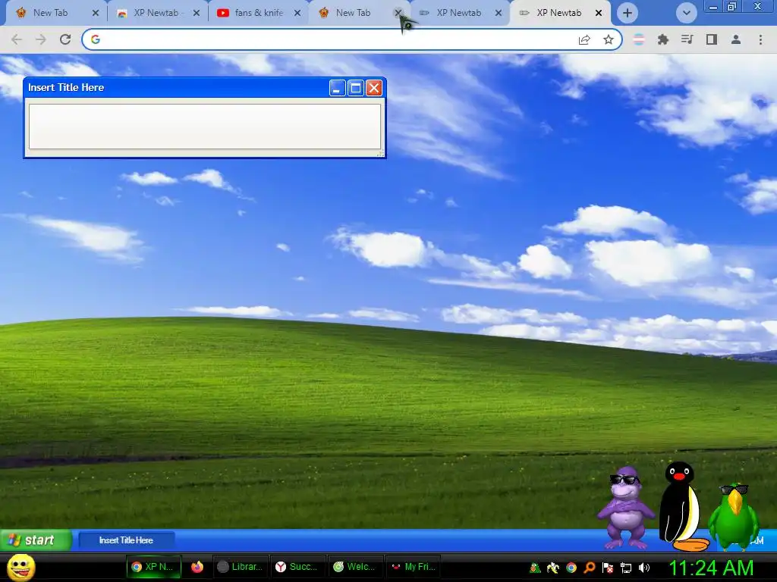Select the XP N... Chrome taskbar item
Viewport: 777px width, 582px height.
(153, 567)
